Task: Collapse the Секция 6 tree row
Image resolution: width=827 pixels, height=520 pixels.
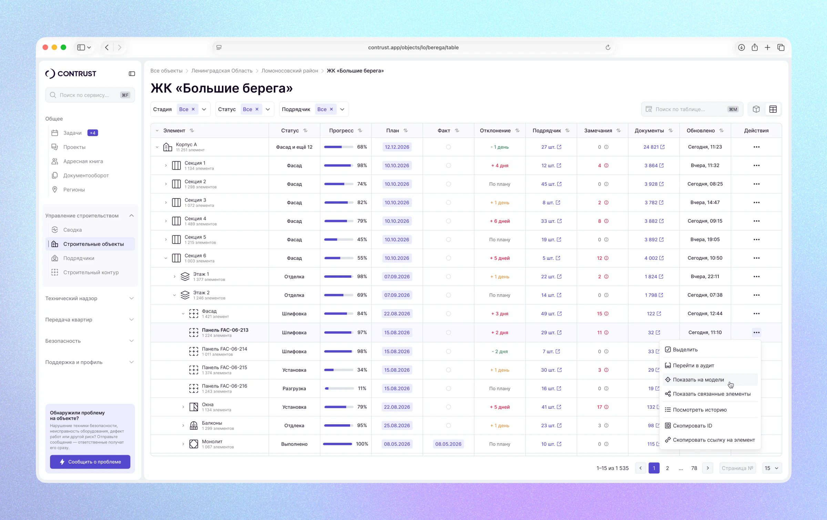Action: (166, 258)
